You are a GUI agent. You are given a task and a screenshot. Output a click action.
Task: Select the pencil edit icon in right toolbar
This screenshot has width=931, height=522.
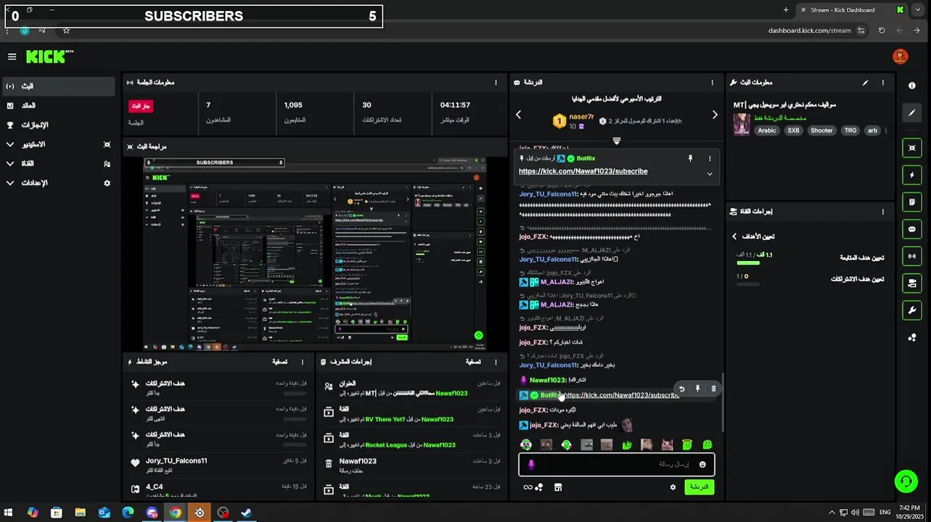pos(912,113)
